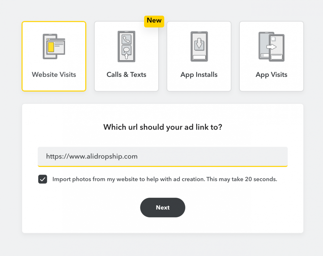Click the yellow New badge

click(154, 21)
